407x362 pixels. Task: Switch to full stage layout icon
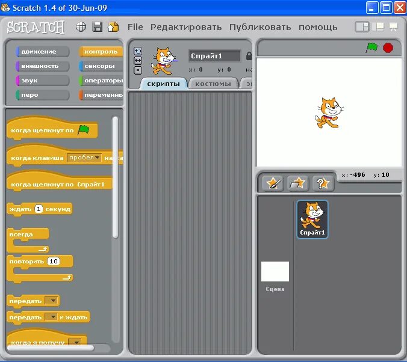pyautogui.click(x=378, y=27)
